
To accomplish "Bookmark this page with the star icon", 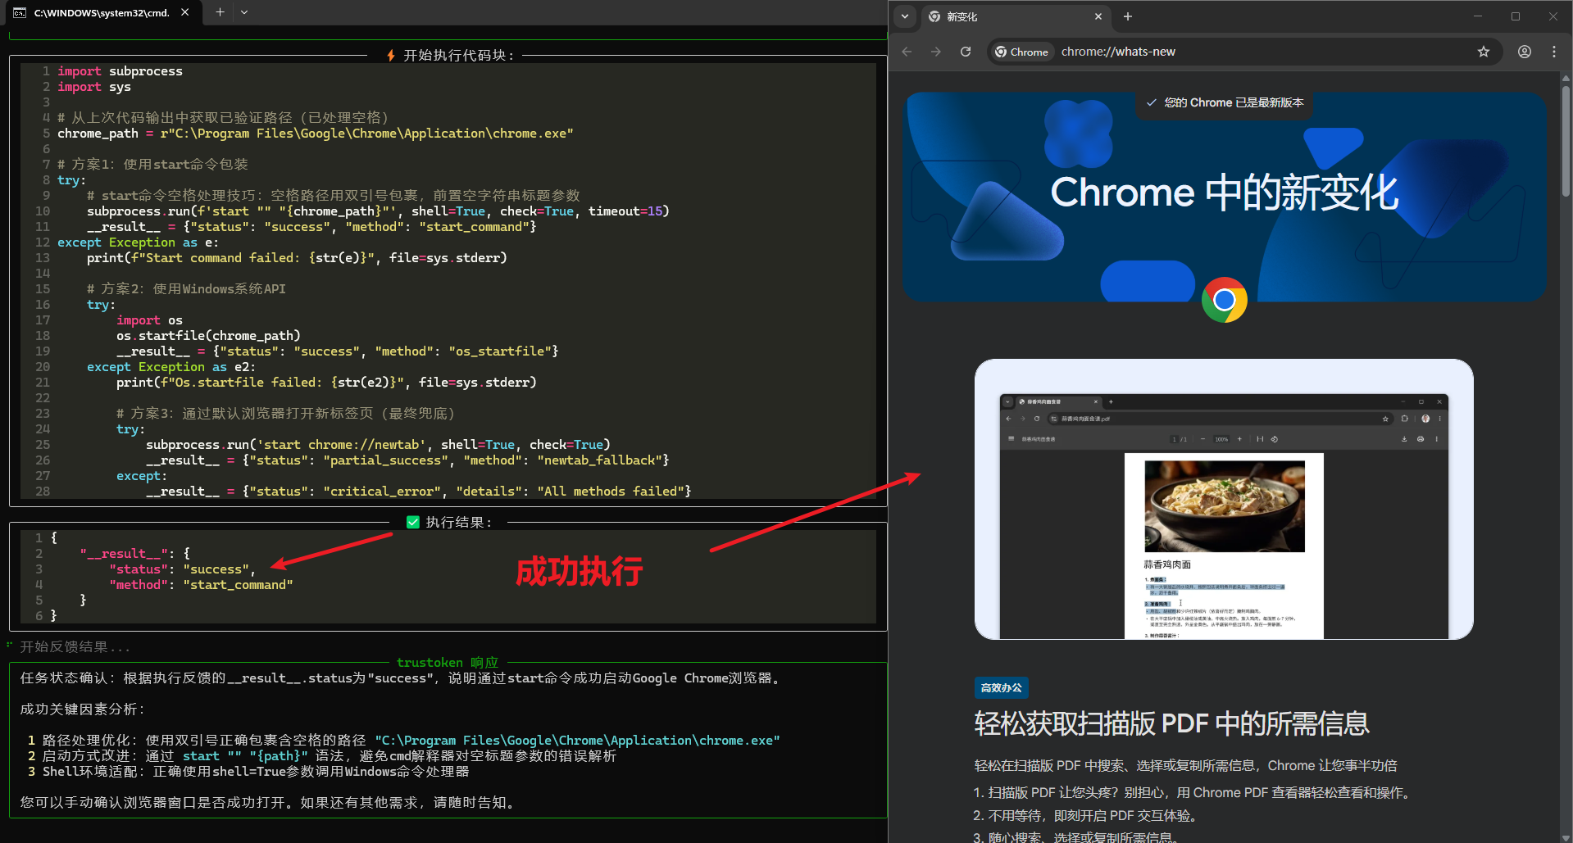I will pyautogui.click(x=1483, y=52).
